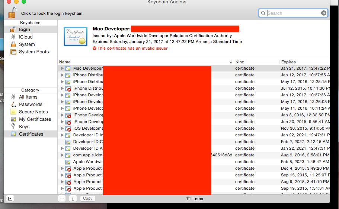Select the System Roots keychain
Viewport: 339px width, 209px height.
click(31, 52)
